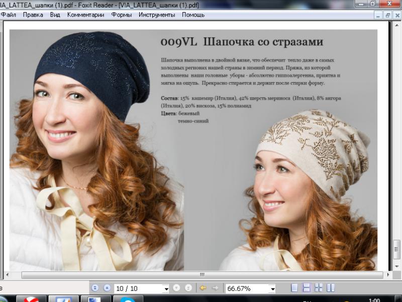The image size is (402, 302).
Task: Restore down the document window
Action: point(387,15)
